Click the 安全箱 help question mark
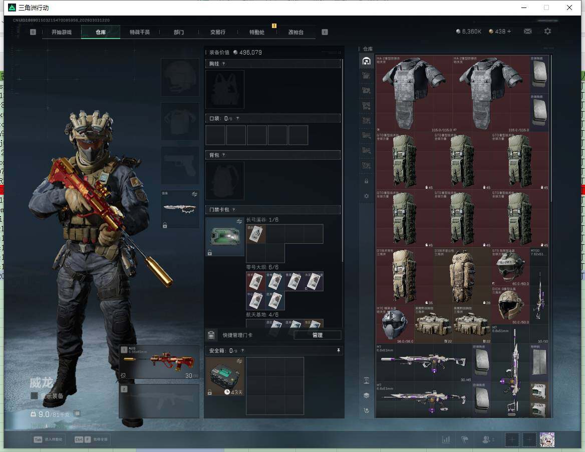This screenshot has width=585, height=452. click(242, 350)
